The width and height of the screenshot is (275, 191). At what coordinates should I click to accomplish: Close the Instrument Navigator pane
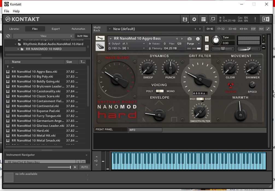coord(86,155)
